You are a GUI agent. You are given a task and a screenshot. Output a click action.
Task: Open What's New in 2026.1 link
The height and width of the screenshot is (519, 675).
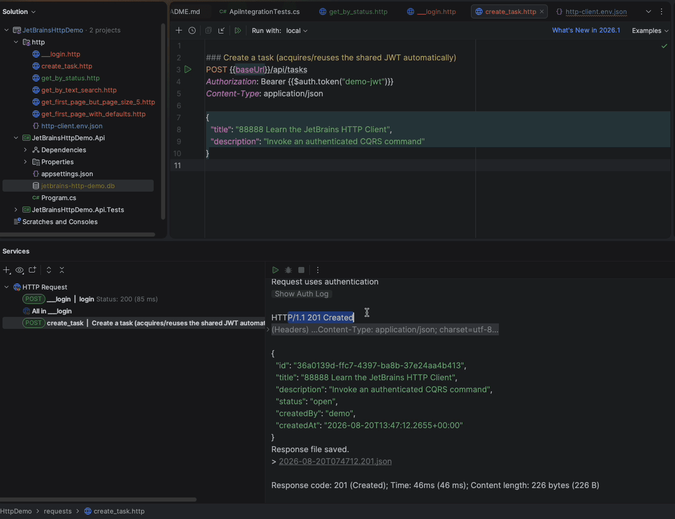coord(586,30)
